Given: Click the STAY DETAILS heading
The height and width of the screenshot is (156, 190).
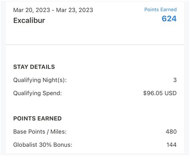Looking at the screenshot, I should [34, 67].
